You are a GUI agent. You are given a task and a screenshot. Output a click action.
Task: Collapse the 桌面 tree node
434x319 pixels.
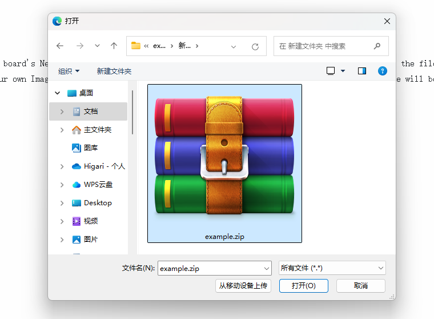[57, 93]
